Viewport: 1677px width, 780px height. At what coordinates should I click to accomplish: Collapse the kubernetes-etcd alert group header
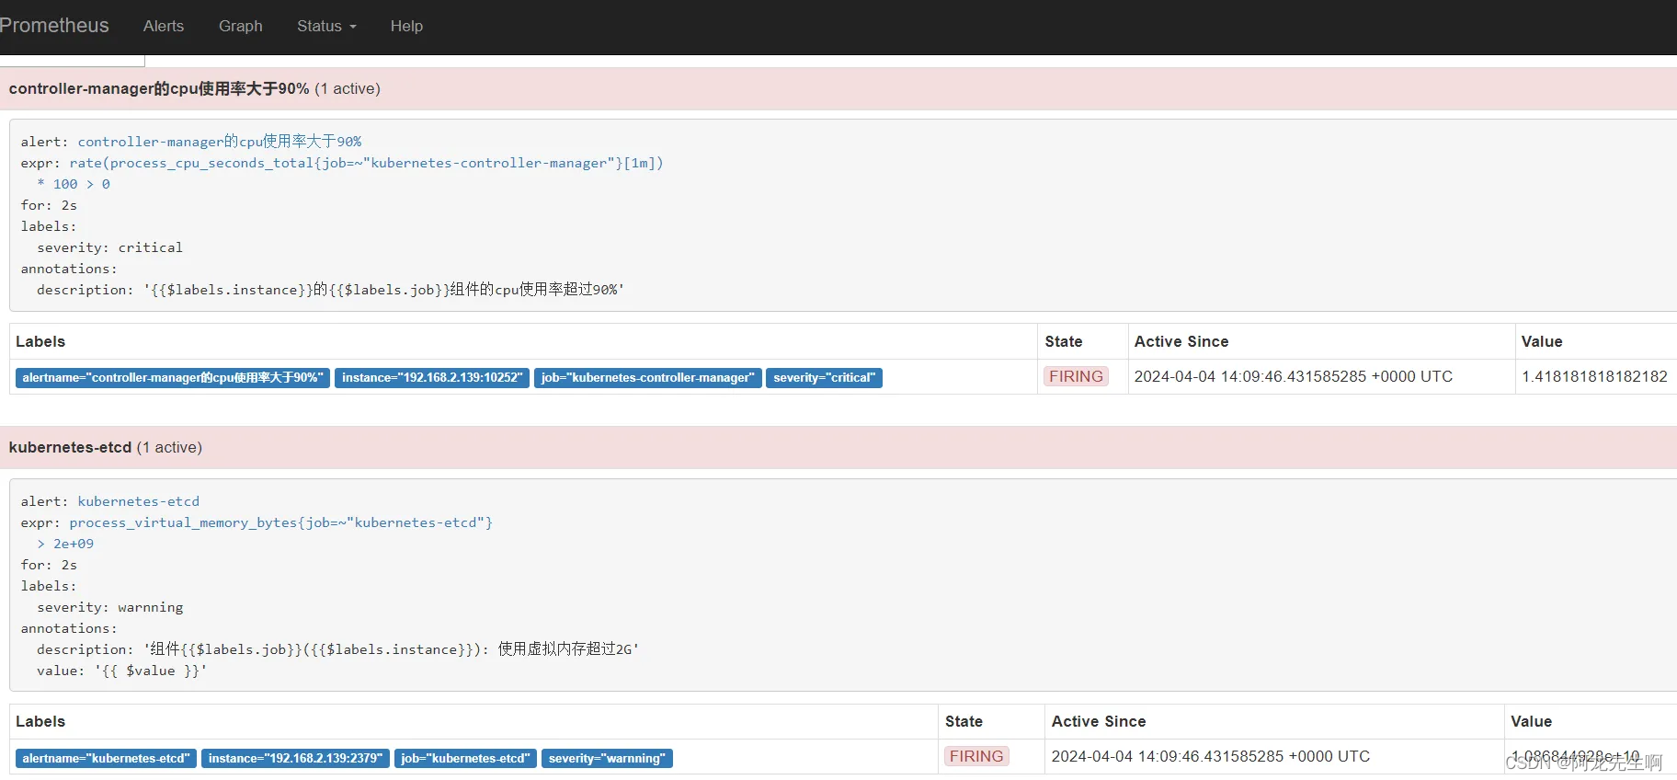838,447
